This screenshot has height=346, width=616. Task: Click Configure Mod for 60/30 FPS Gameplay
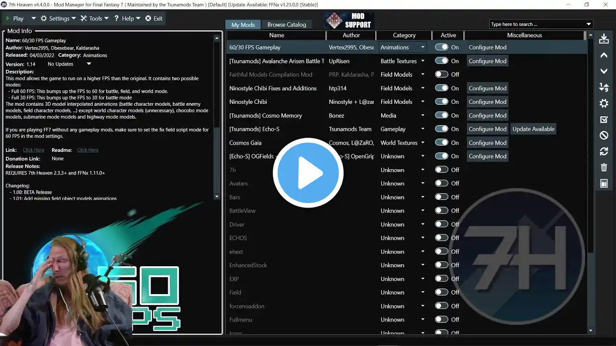[488, 47]
